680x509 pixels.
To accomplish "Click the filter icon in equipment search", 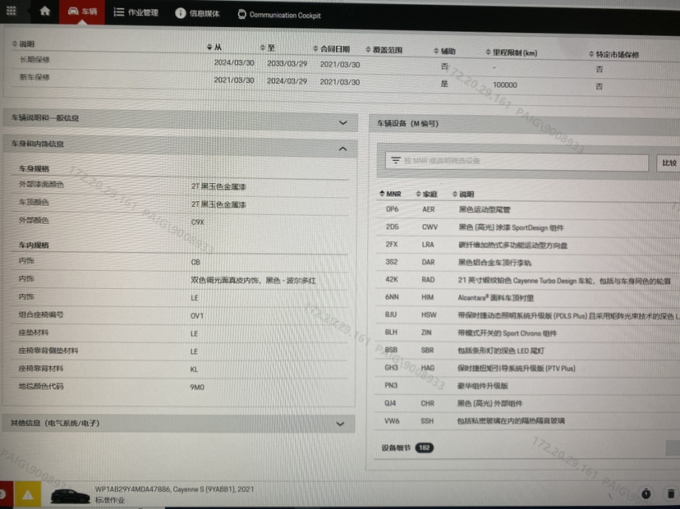I will click(396, 160).
